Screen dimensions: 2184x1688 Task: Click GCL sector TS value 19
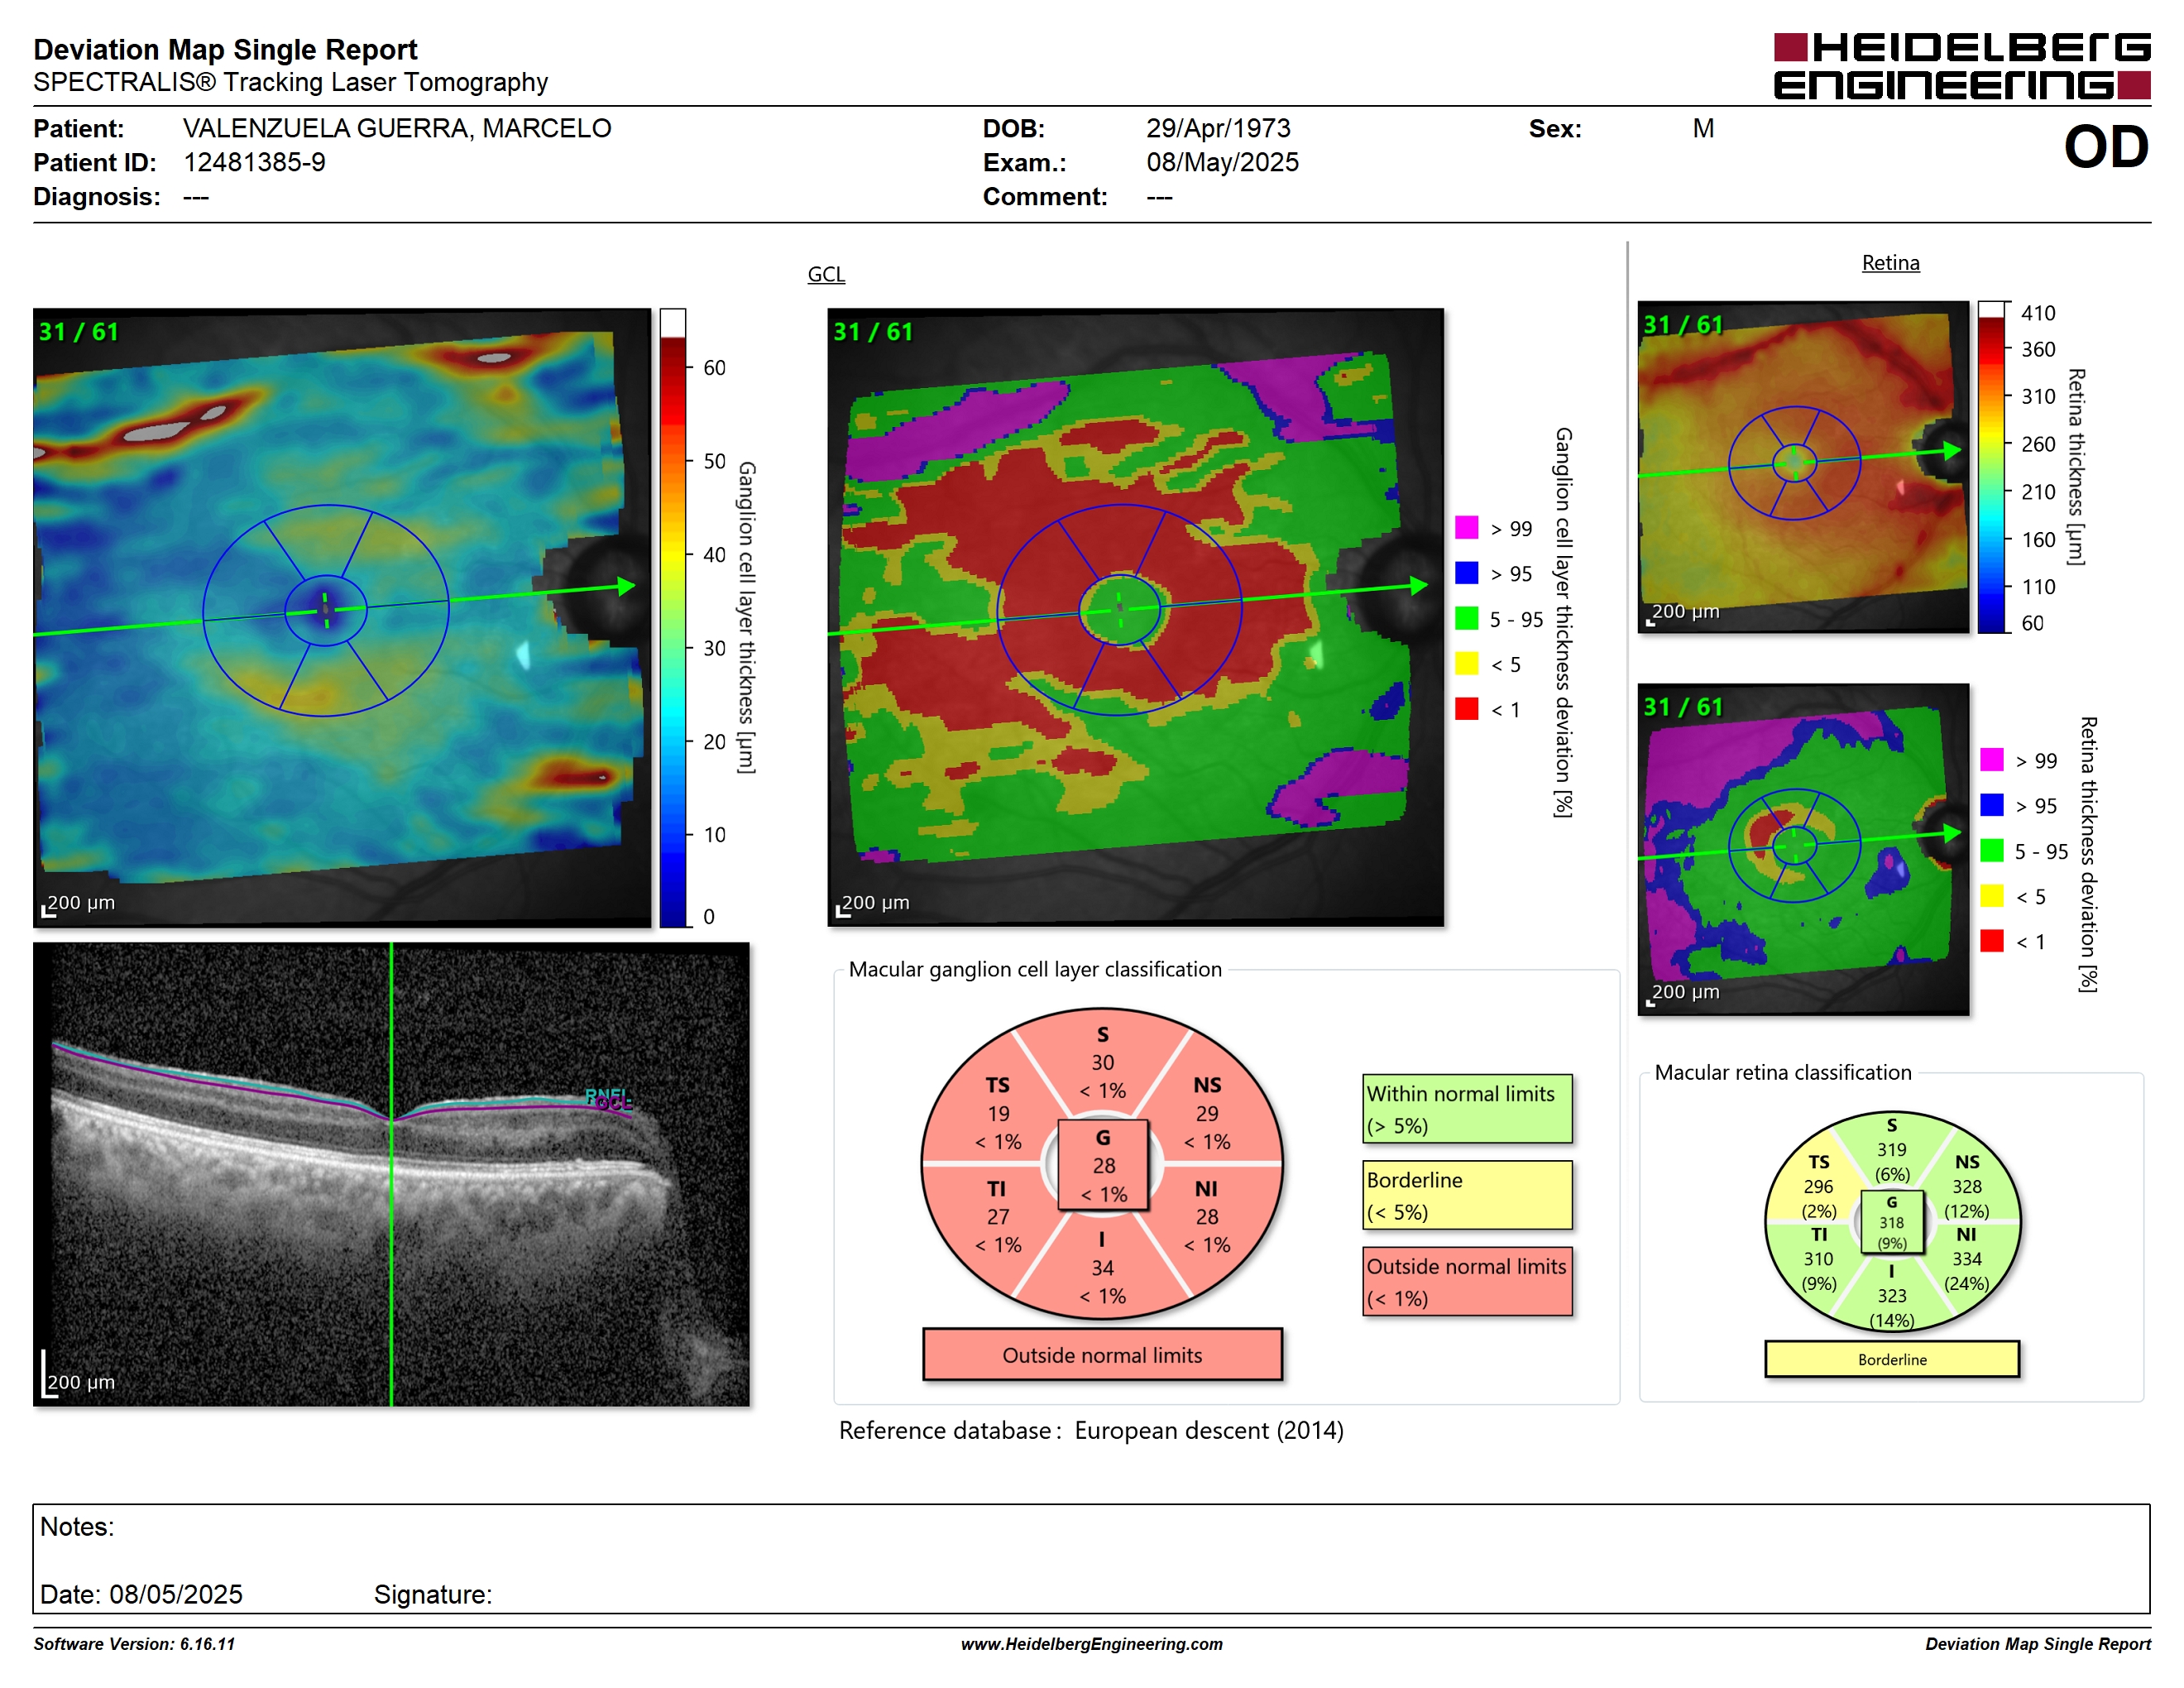[998, 1114]
